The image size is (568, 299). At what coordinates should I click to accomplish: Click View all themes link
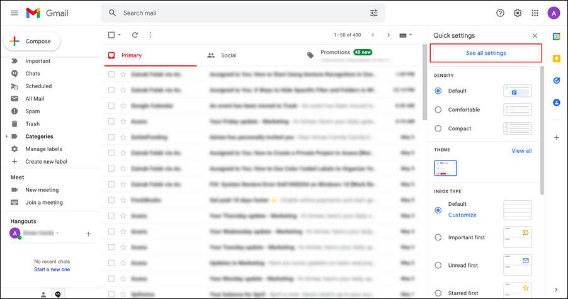tap(521, 151)
